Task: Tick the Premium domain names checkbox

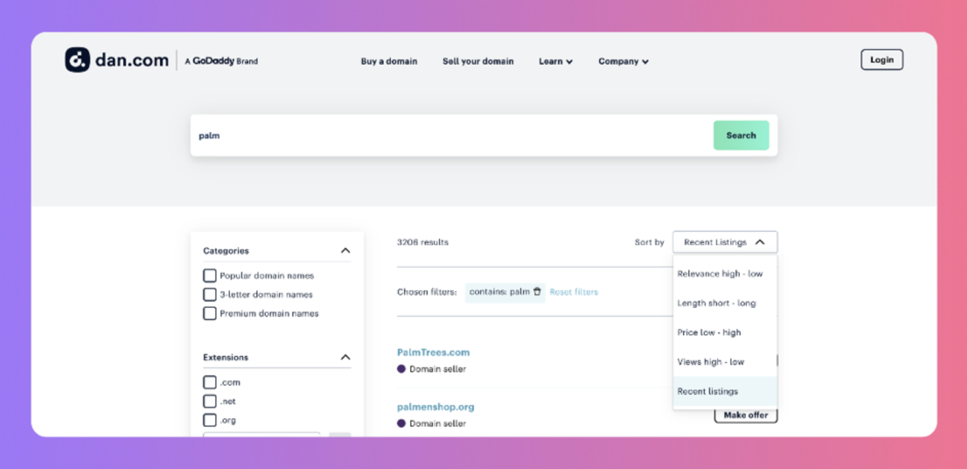Action: pyautogui.click(x=210, y=313)
